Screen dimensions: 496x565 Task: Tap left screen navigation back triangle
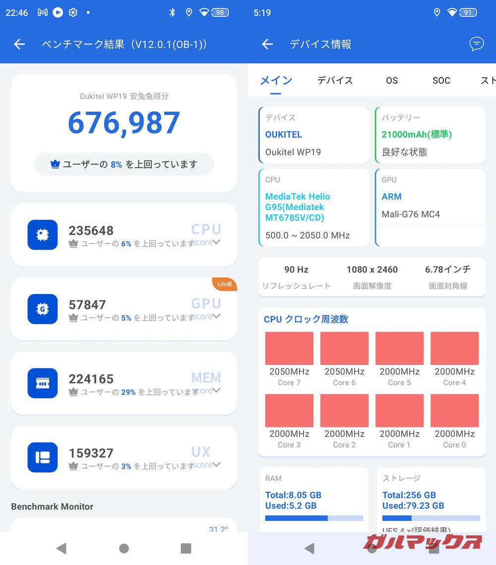pyautogui.click(x=62, y=549)
